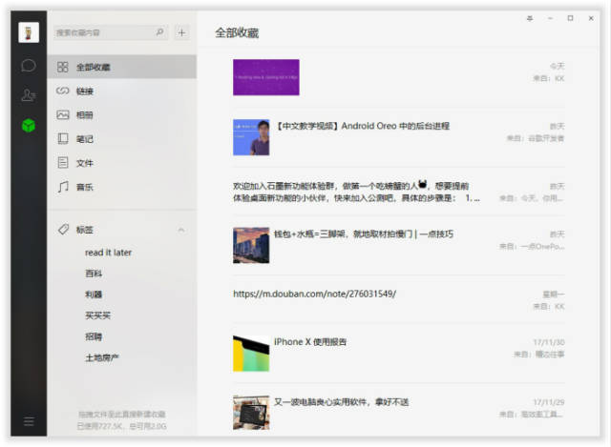Open the 百科 tag
This screenshot has width=611, height=447.
pos(94,274)
